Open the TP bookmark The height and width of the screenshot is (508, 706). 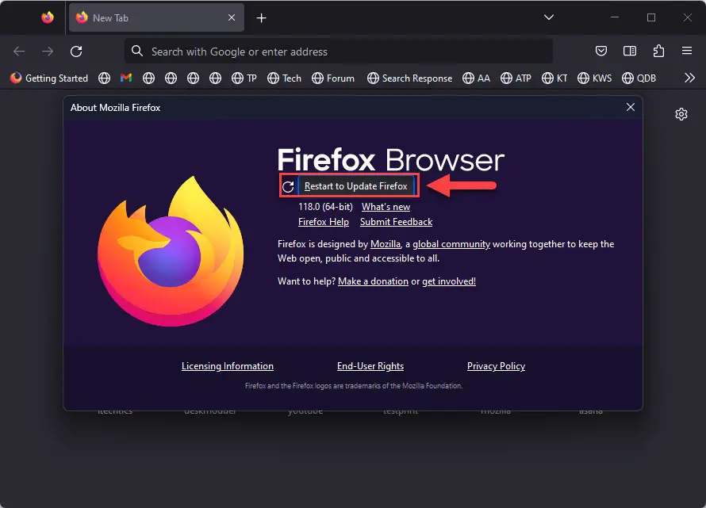point(244,78)
